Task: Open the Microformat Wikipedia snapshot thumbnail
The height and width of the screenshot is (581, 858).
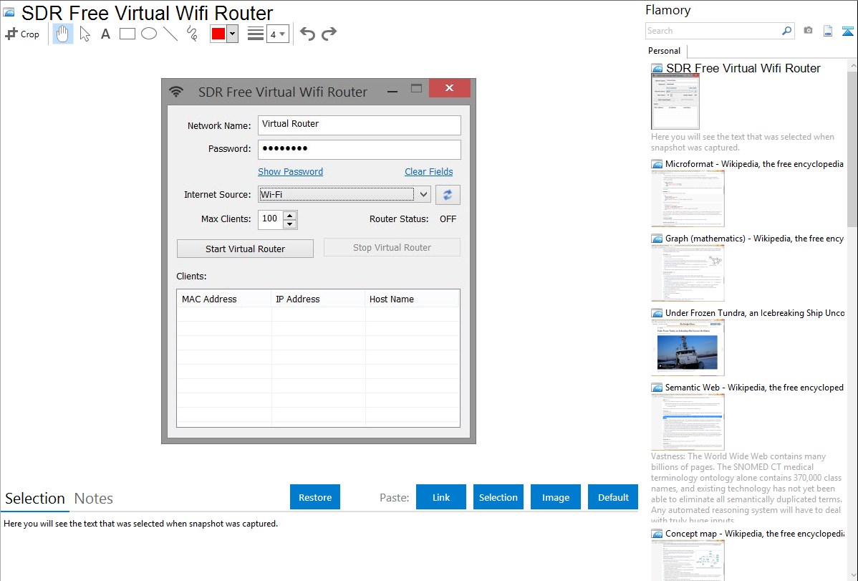Action: pos(688,198)
